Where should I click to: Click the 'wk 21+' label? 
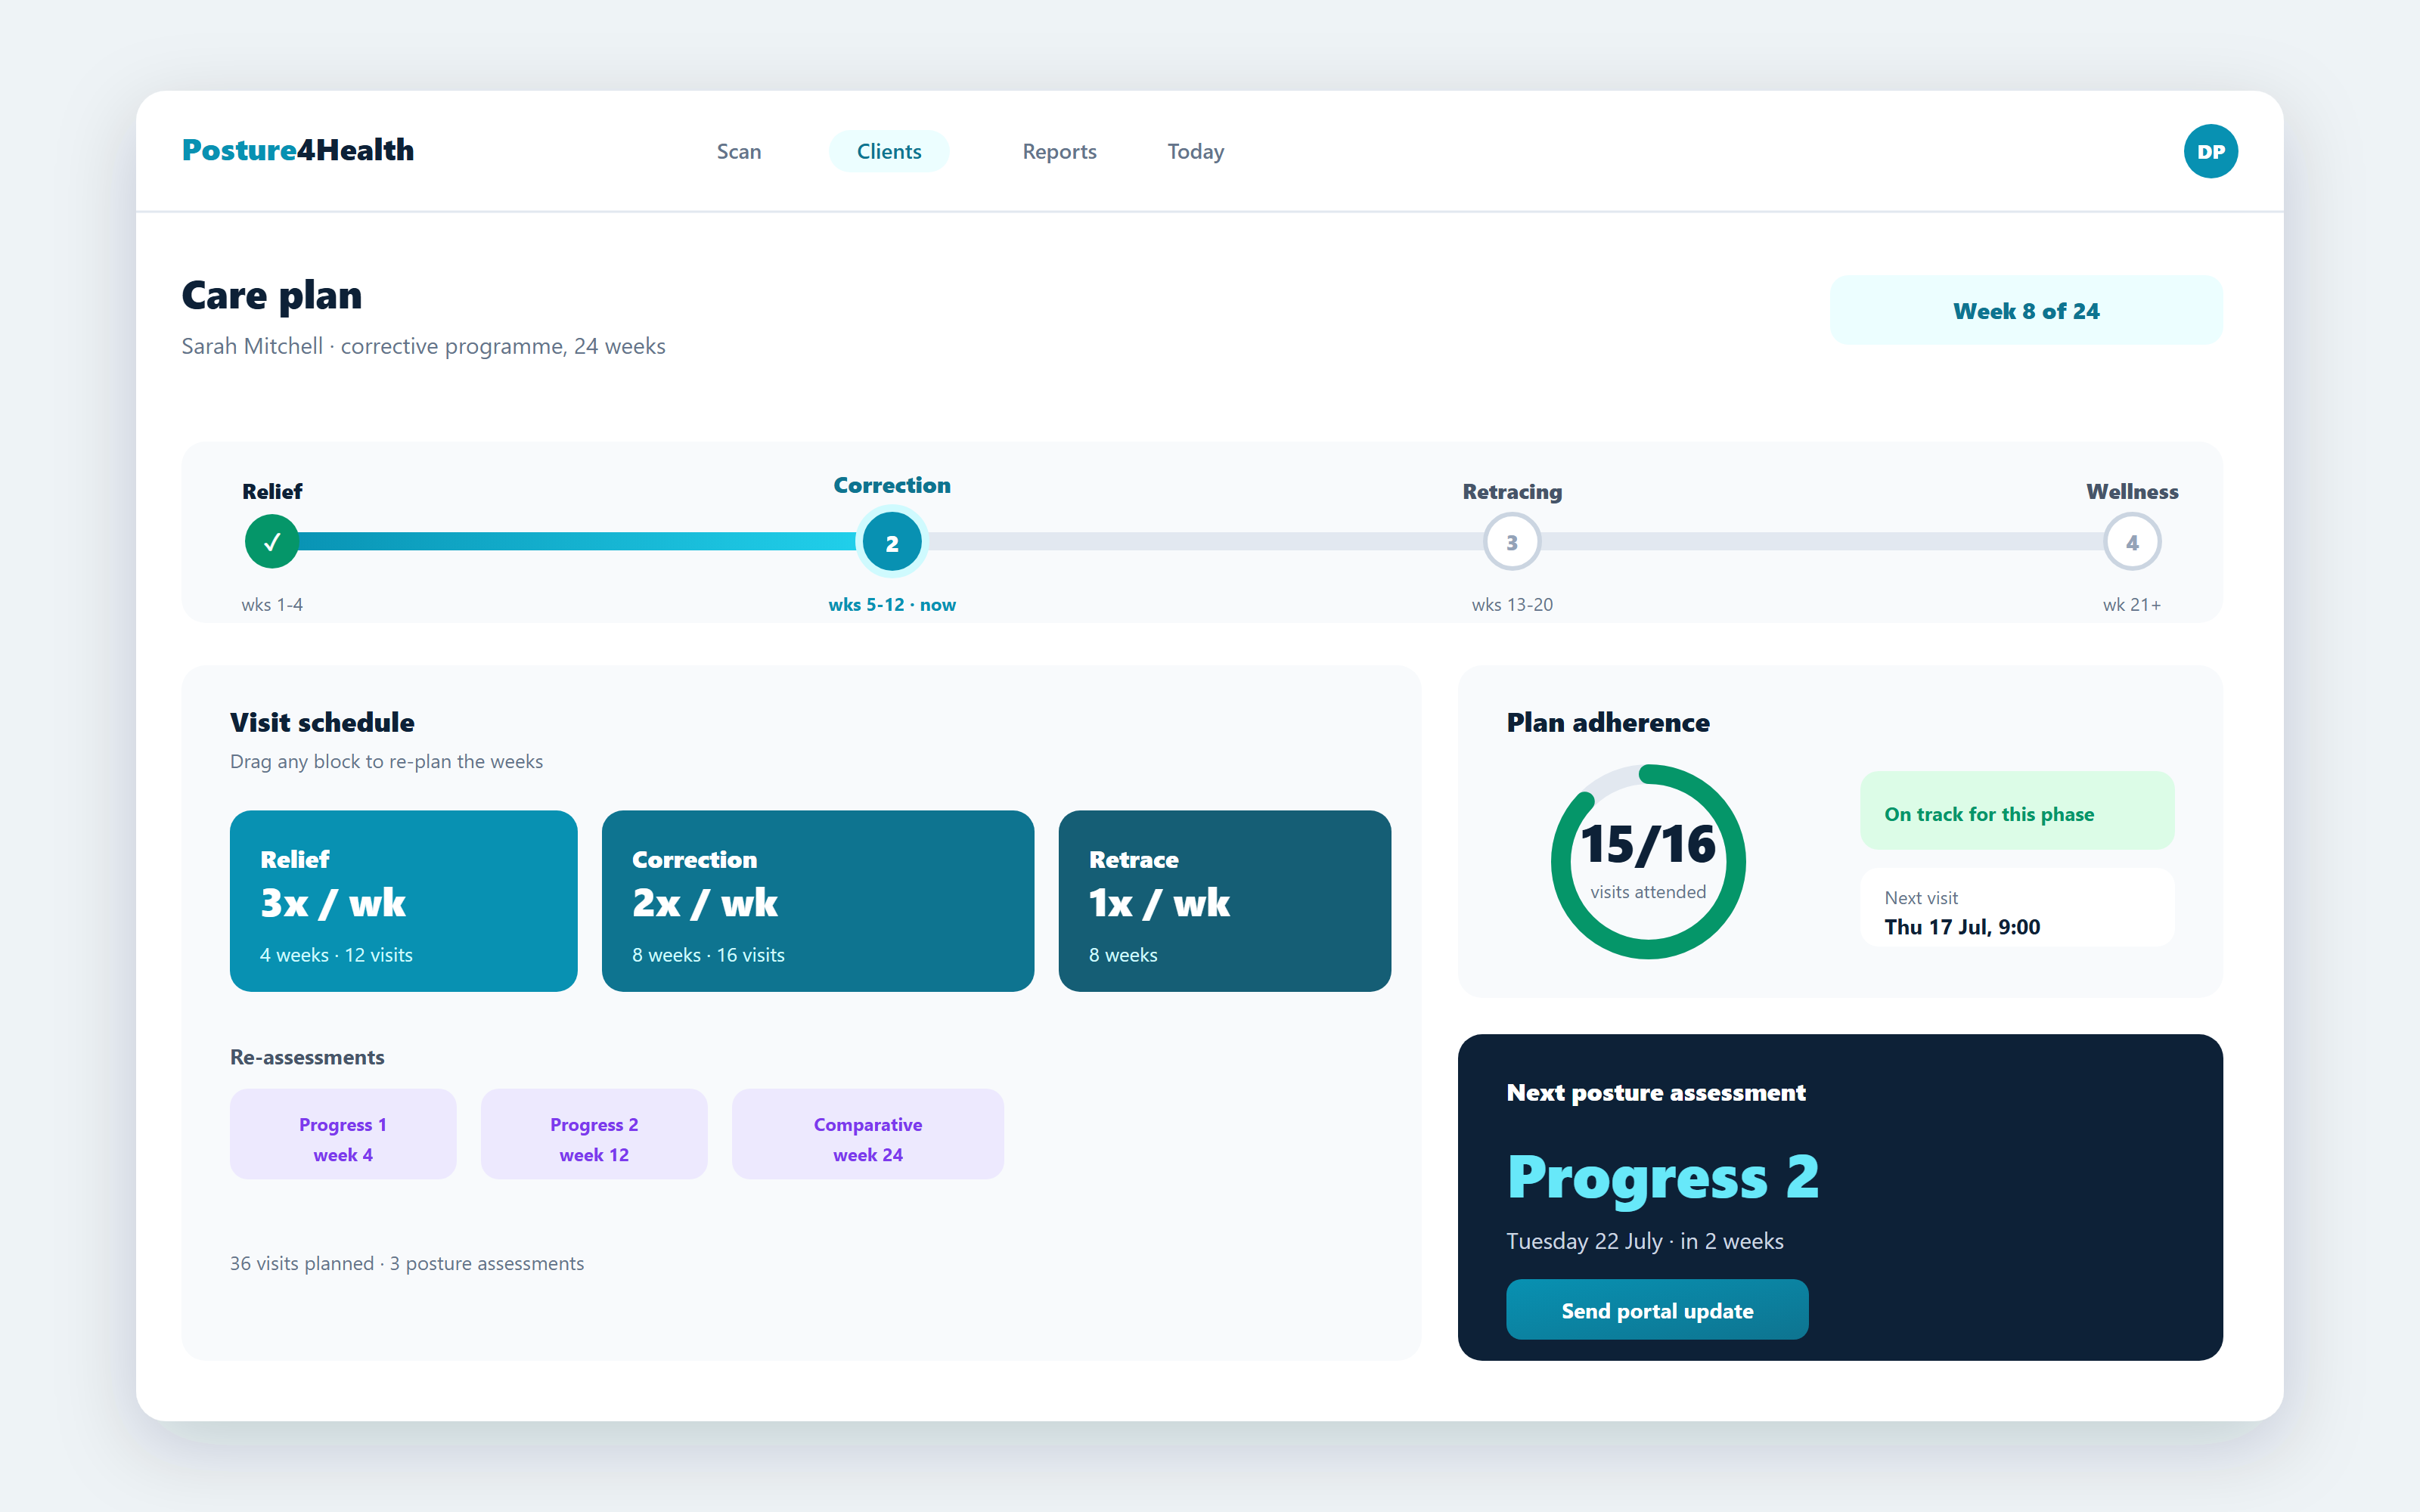click(2132, 605)
